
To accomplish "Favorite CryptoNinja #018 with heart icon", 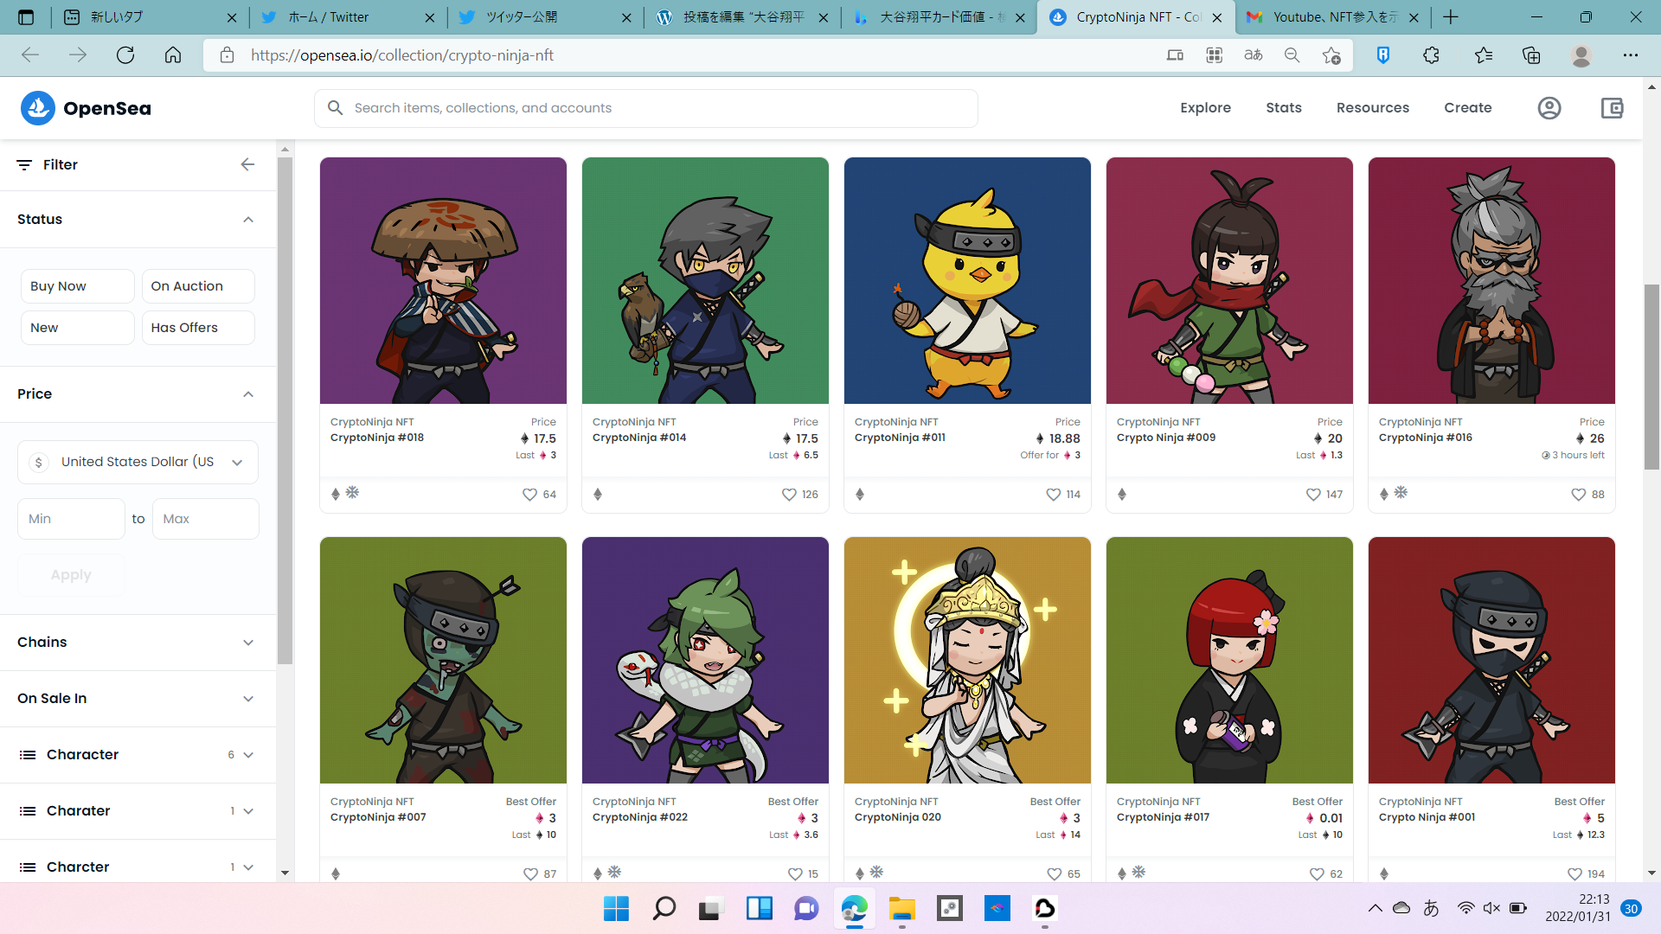I will (x=529, y=495).
